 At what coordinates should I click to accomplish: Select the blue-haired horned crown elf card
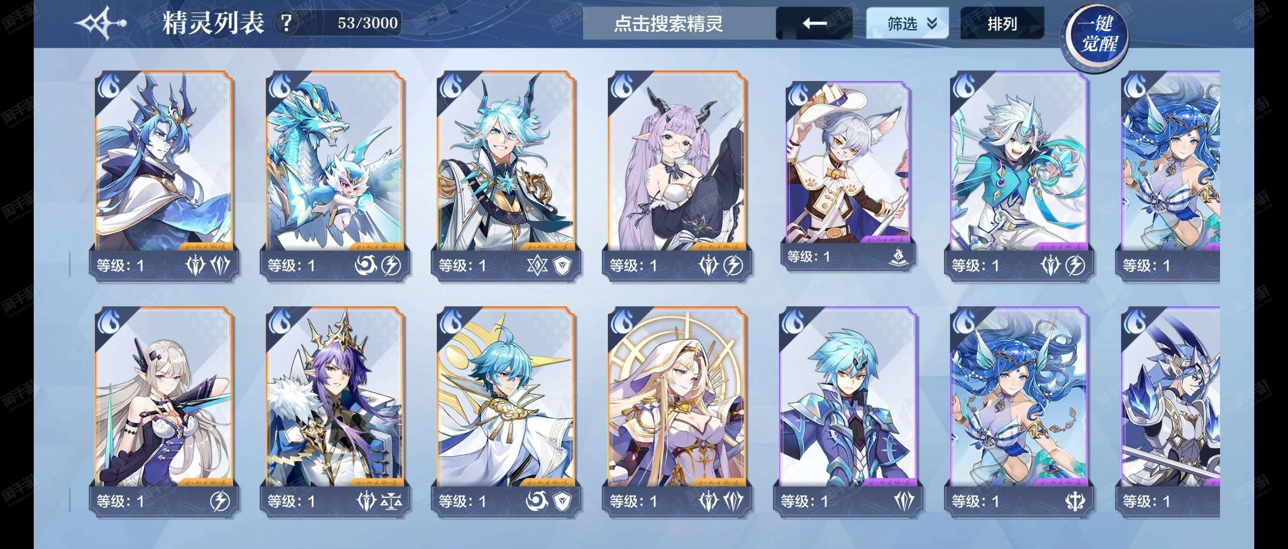pos(164,176)
